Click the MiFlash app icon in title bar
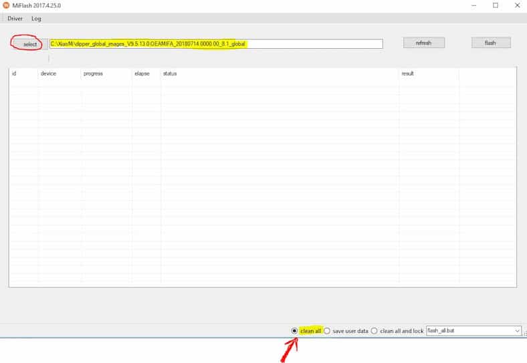Viewport: 527px width, 363px height. pyautogui.click(x=6, y=5)
